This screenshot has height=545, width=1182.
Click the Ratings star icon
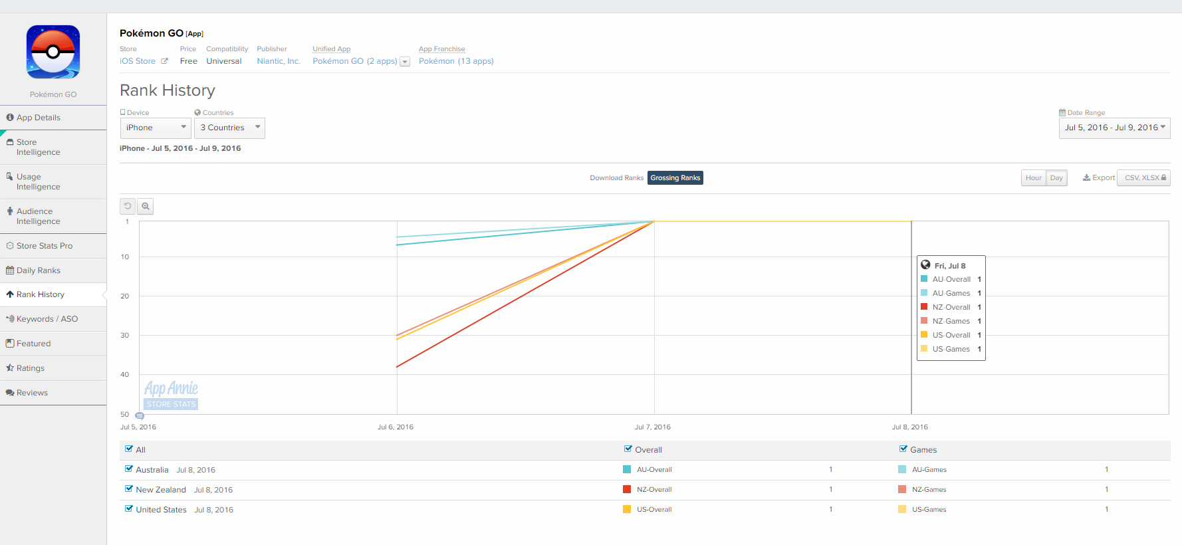tap(10, 368)
